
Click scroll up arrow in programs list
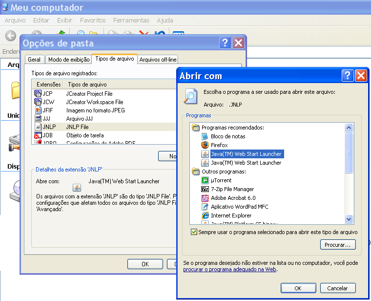[349, 128]
